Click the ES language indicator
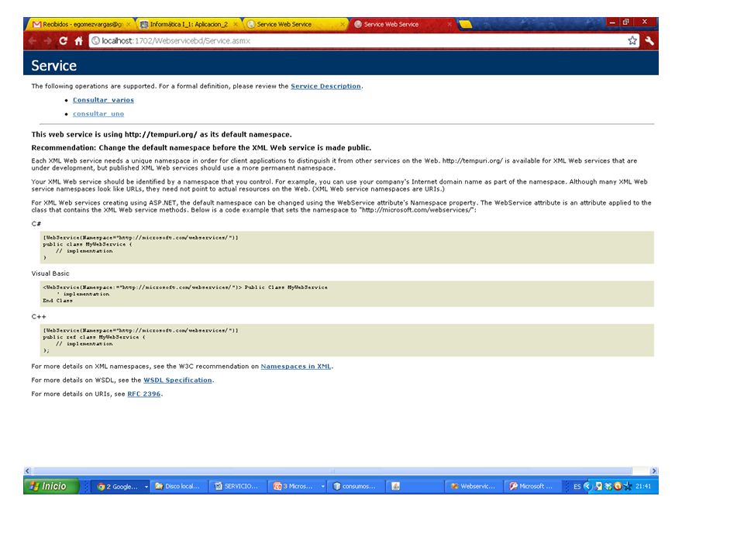The width and height of the screenshot is (744, 558). [x=577, y=487]
